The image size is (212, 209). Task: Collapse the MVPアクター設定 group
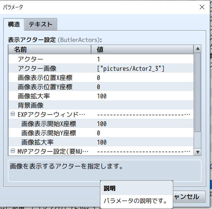(13, 151)
